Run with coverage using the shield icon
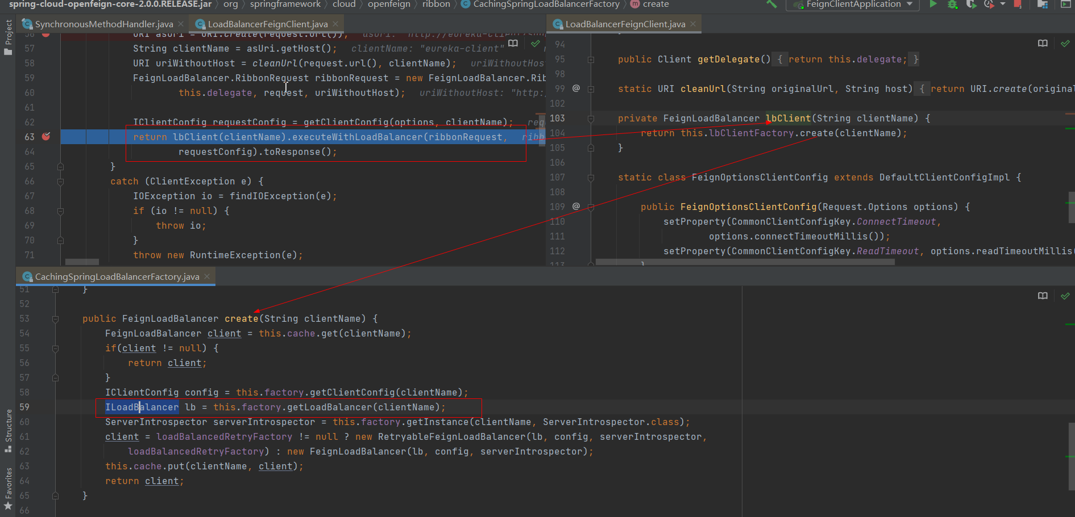 coord(971,5)
